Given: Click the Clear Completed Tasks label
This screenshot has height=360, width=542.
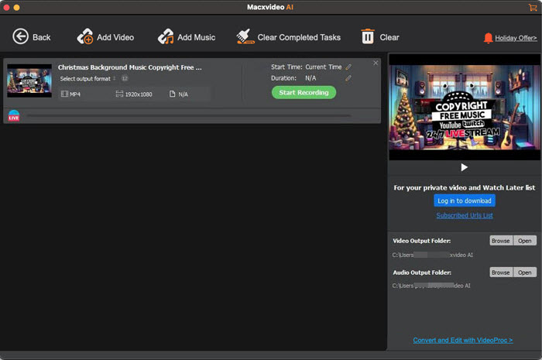Looking at the screenshot, I should pos(299,37).
